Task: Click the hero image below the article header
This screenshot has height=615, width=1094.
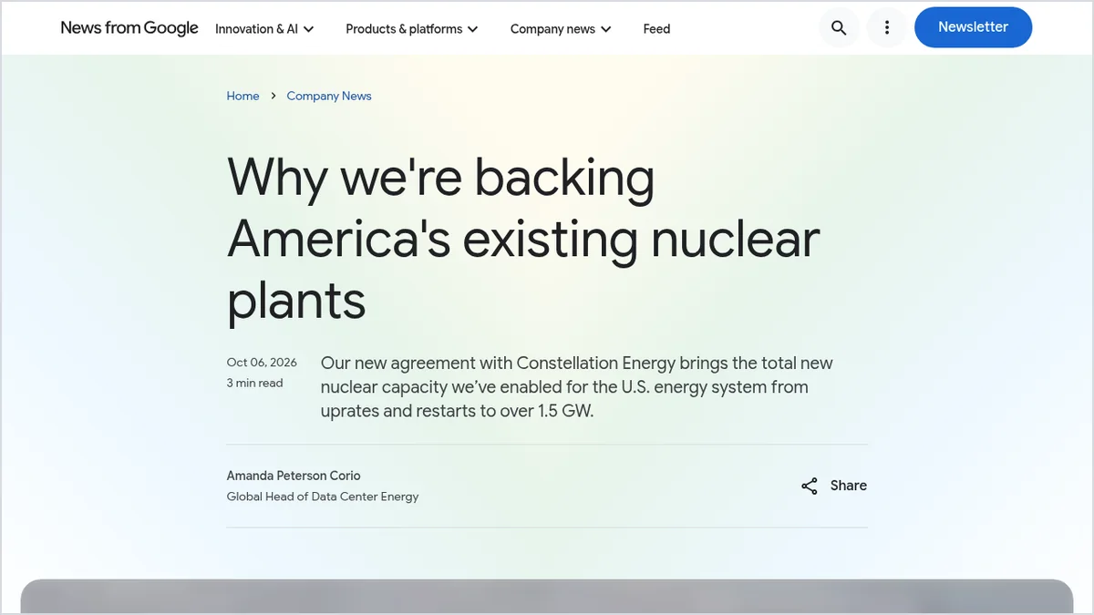Action: [547, 597]
